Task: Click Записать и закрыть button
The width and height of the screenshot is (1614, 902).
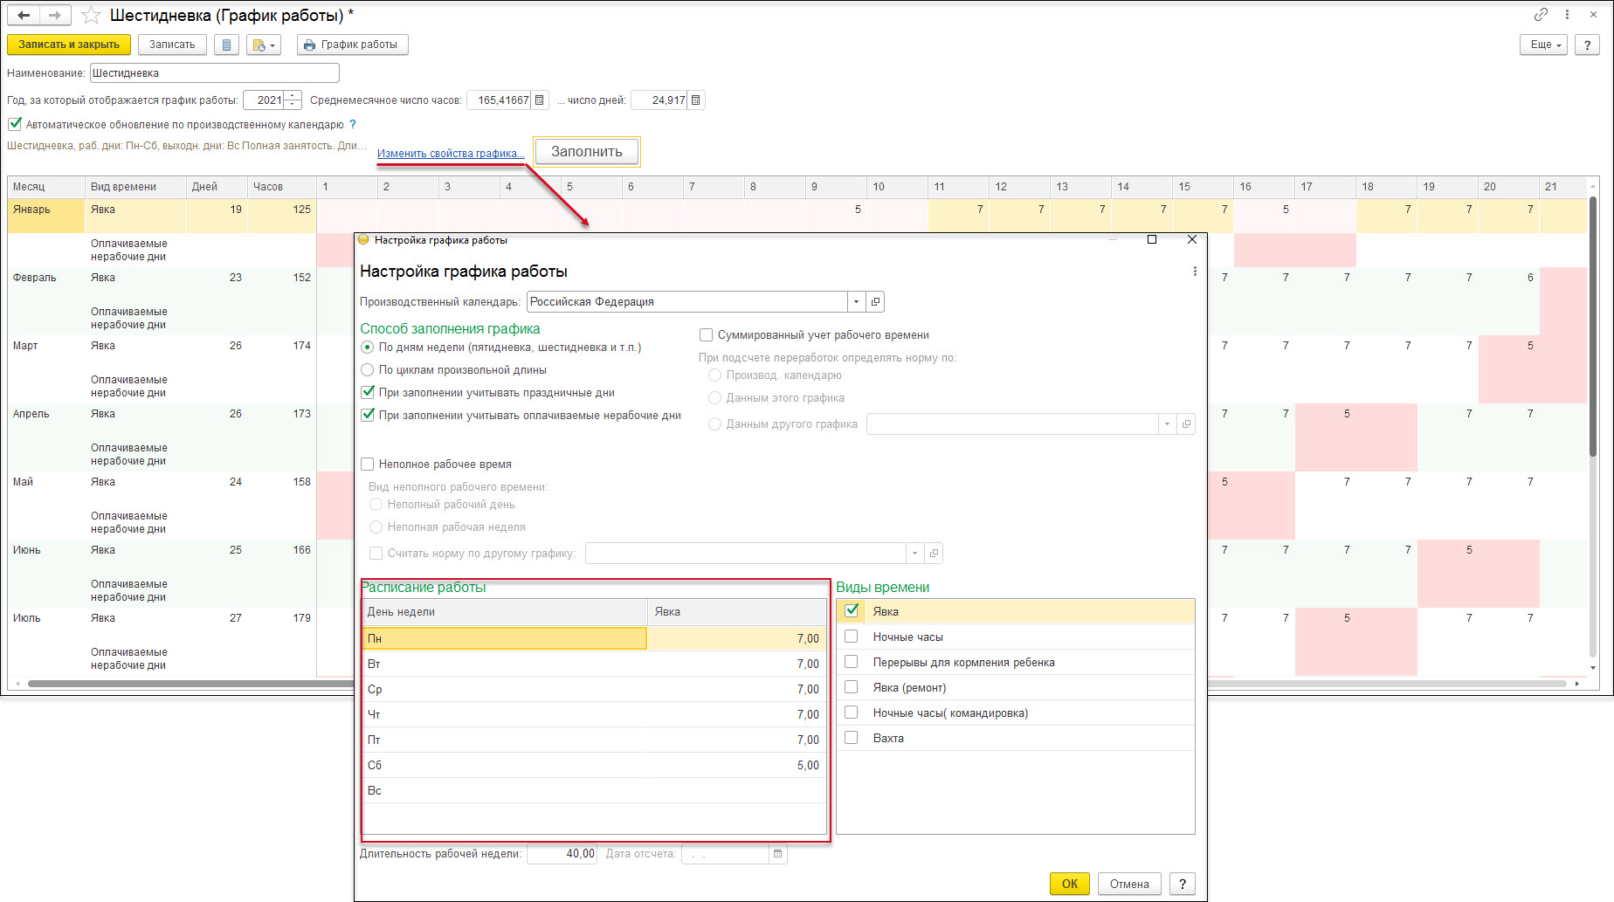Action: (69, 45)
